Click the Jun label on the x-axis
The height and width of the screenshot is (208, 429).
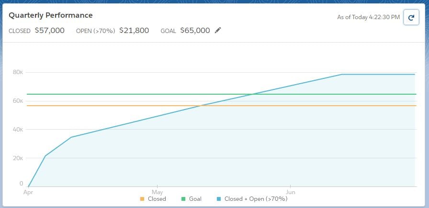coord(290,192)
